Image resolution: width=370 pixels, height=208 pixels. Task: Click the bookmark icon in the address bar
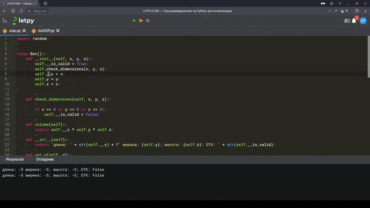347,11
